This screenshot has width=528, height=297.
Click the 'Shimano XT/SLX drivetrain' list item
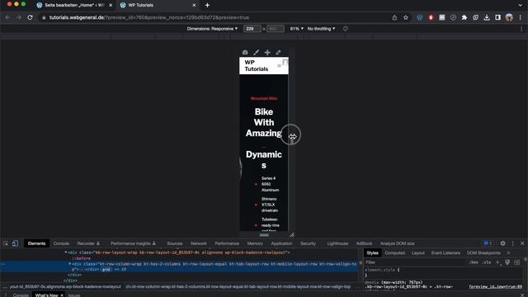tap(270, 205)
